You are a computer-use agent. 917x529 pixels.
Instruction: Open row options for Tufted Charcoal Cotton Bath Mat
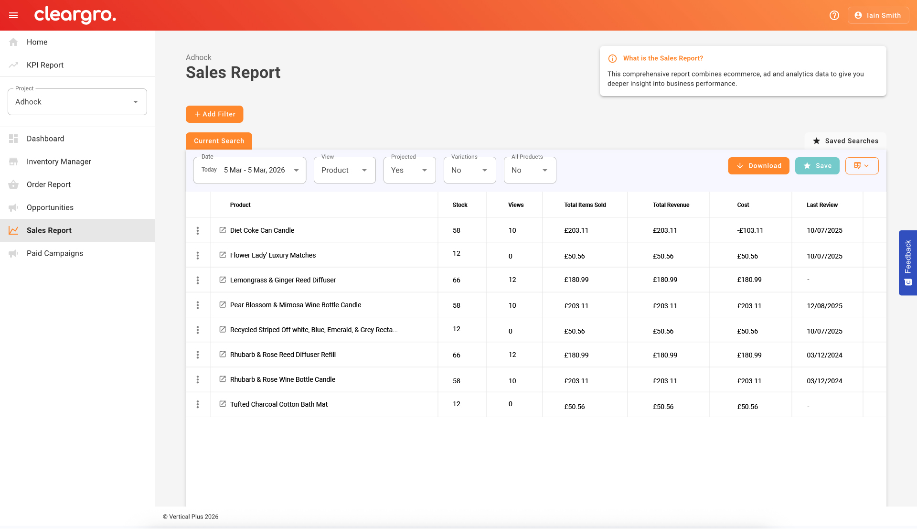click(198, 405)
